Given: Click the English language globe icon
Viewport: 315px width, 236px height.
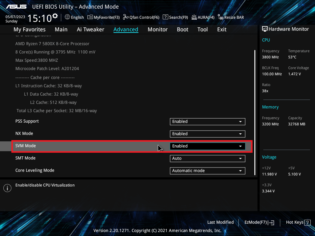Looking at the screenshot, I should click(67, 17).
